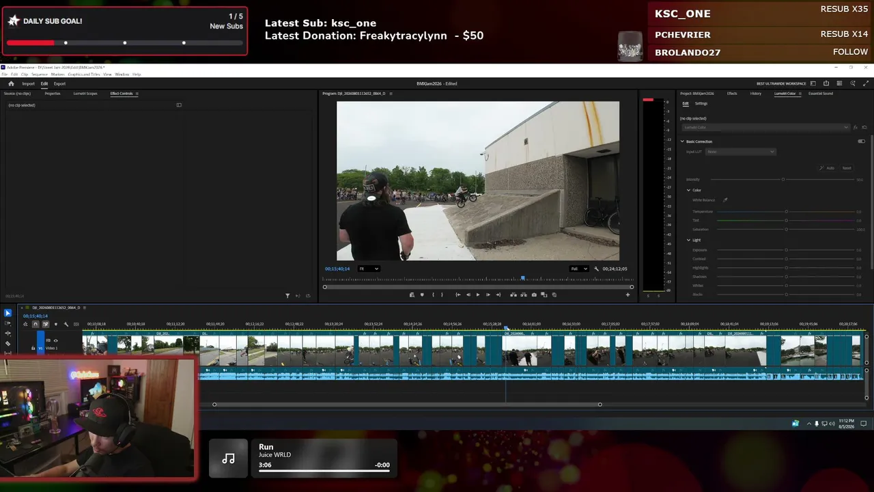874x492 pixels.
Task: Click the Saturation slider handle
Action: pyautogui.click(x=787, y=230)
